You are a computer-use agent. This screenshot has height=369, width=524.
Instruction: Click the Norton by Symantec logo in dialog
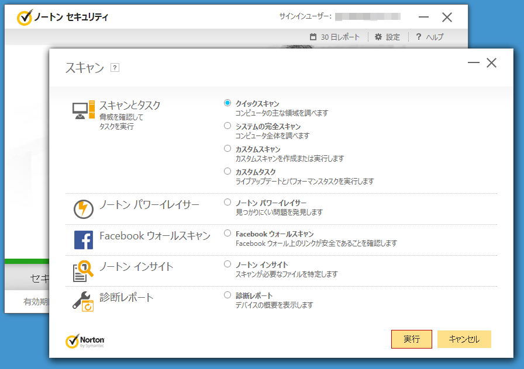click(85, 341)
